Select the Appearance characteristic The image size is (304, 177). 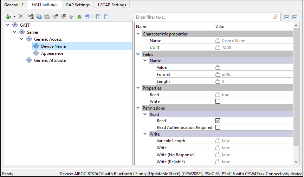[x=52, y=53]
